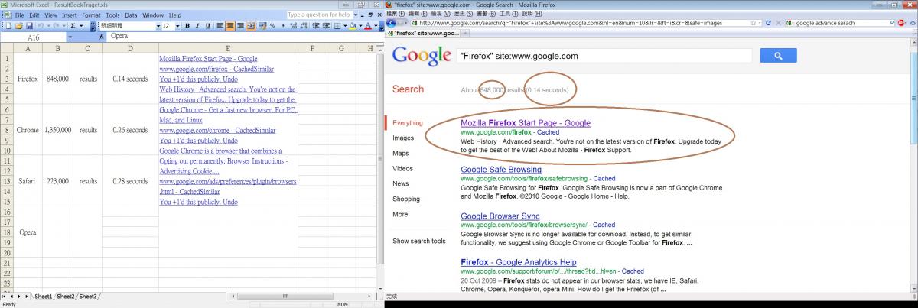Click 'Type a question for help' box

point(318,15)
